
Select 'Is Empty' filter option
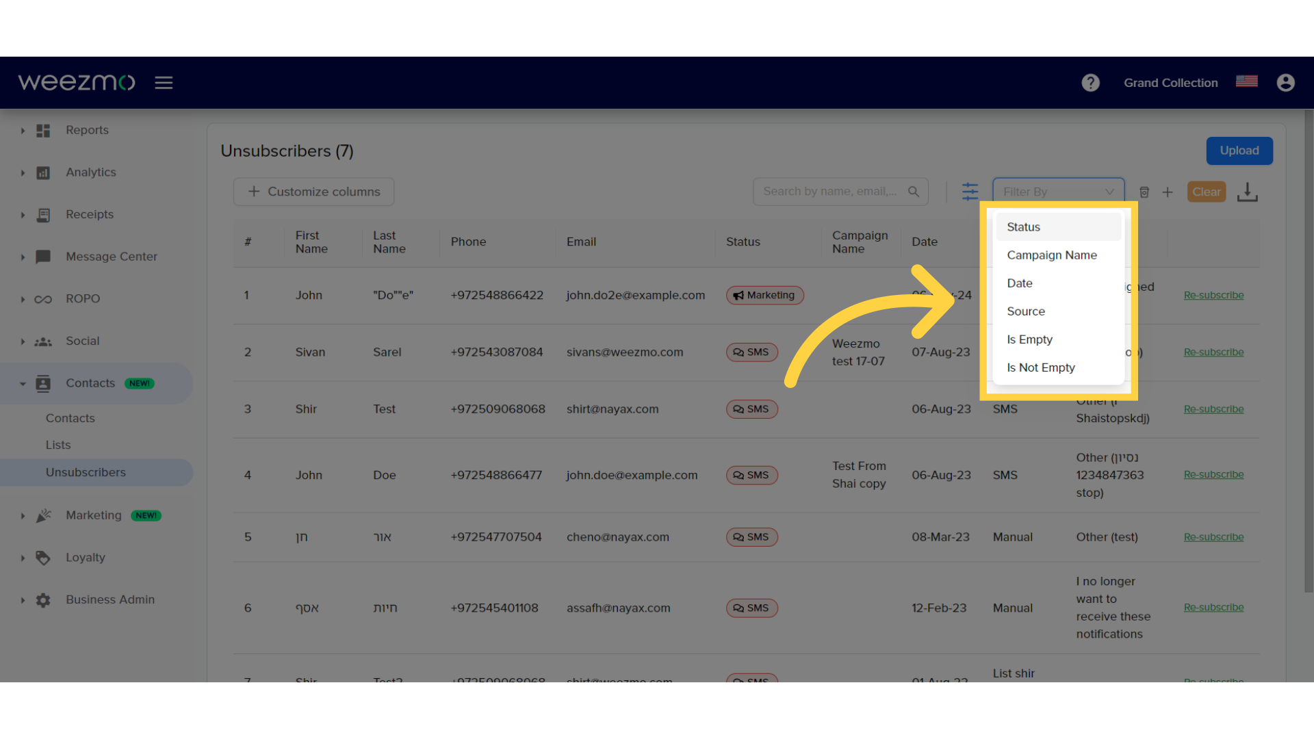[x=1030, y=339]
